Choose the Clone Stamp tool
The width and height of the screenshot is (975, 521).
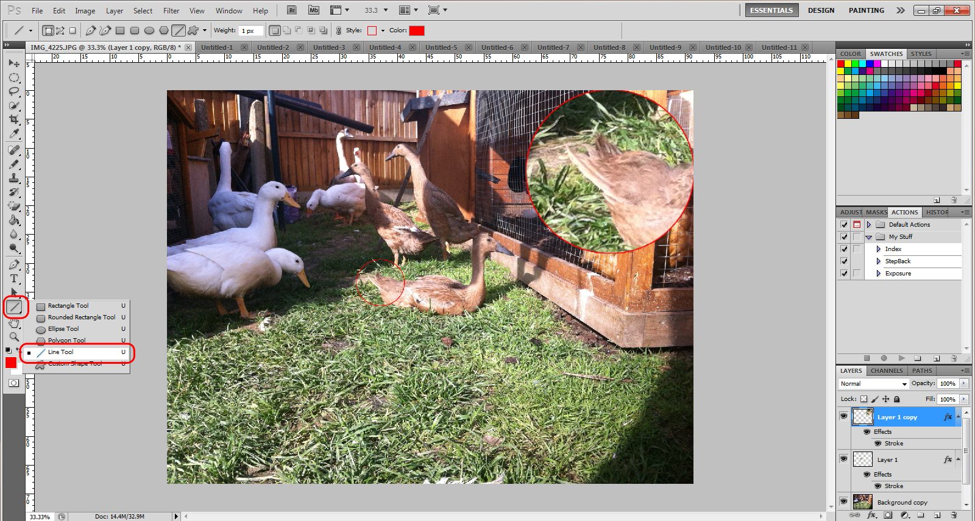click(x=14, y=178)
